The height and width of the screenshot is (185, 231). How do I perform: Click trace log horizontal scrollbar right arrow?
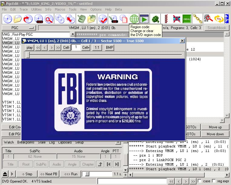(227, 175)
